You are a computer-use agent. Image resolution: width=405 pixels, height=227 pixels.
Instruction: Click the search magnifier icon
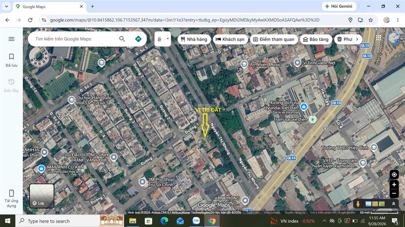click(x=122, y=39)
